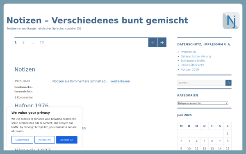Select day 4 in the calendar
Screen dimensions: 246x154
(x=196, y=141)
